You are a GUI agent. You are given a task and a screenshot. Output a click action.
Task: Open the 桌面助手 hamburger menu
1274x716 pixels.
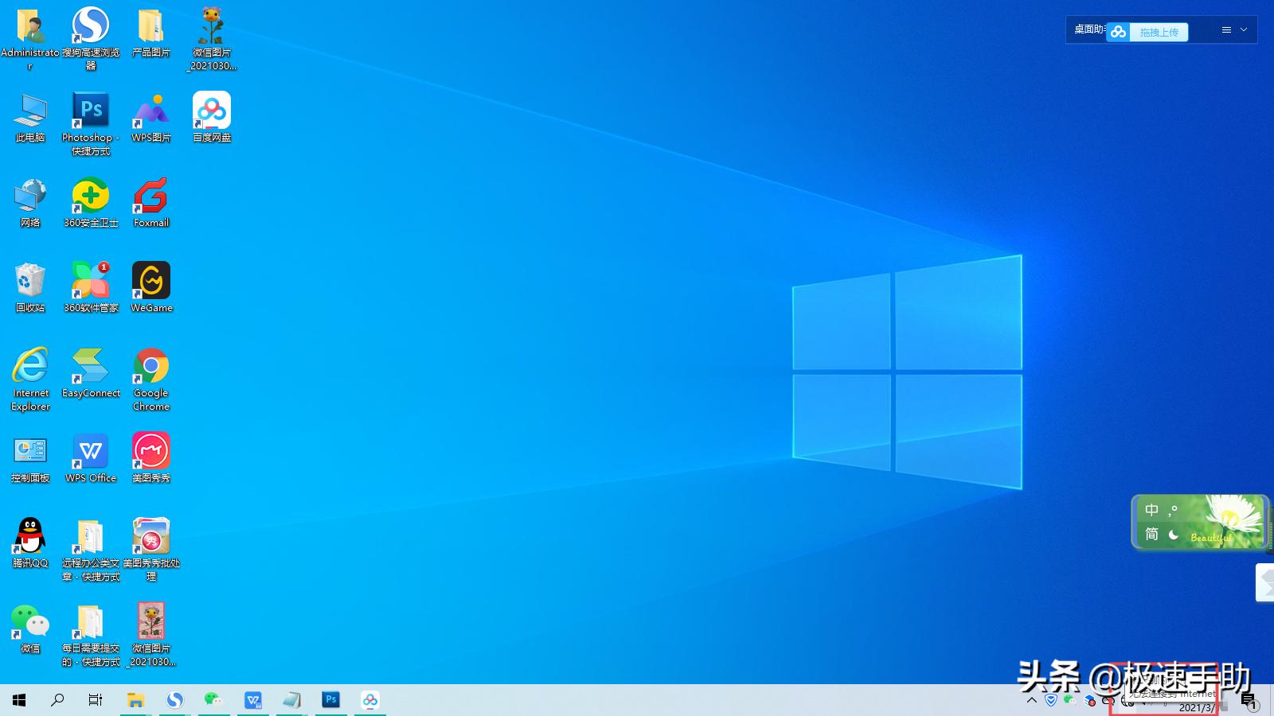click(x=1225, y=30)
